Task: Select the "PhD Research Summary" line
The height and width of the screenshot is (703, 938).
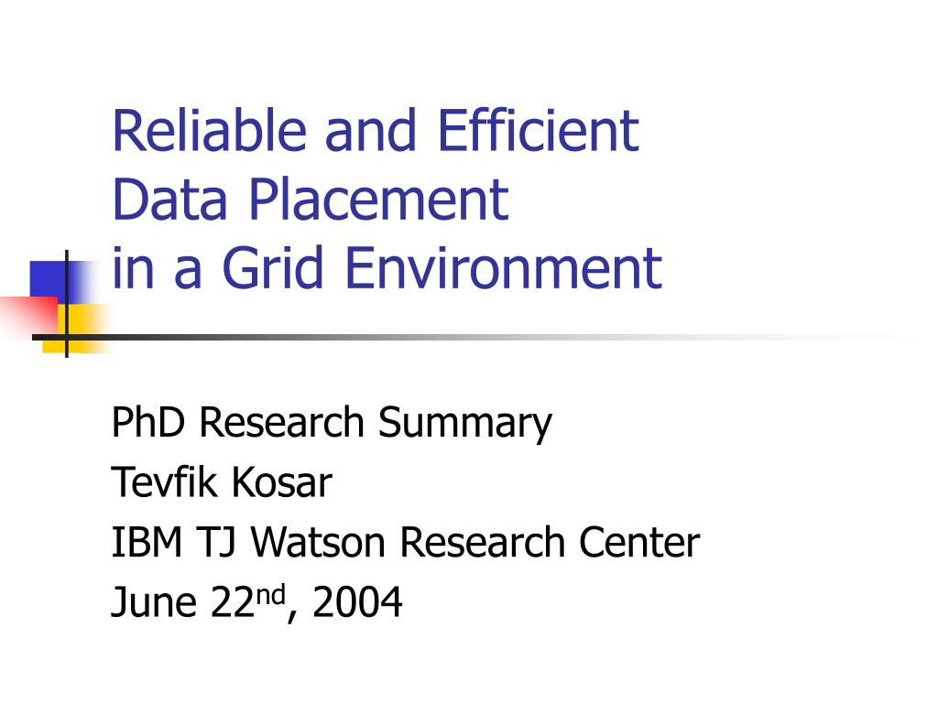Action: point(332,423)
